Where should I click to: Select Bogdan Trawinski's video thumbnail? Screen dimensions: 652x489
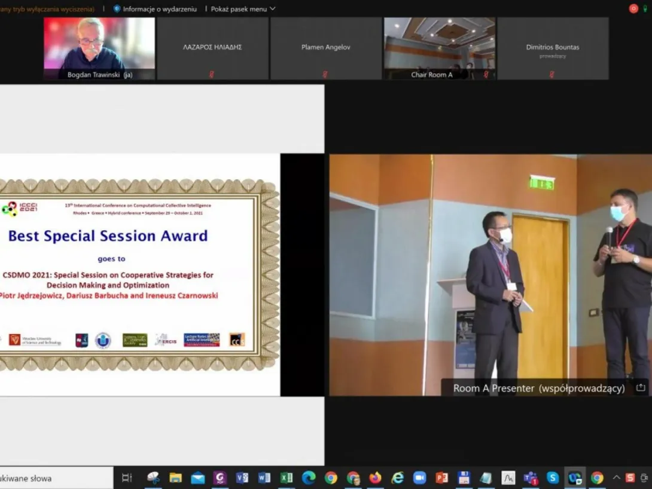click(x=99, y=48)
